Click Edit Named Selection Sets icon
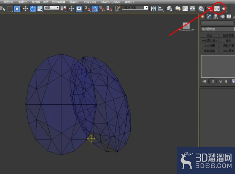235x174 pixels. 117,9
